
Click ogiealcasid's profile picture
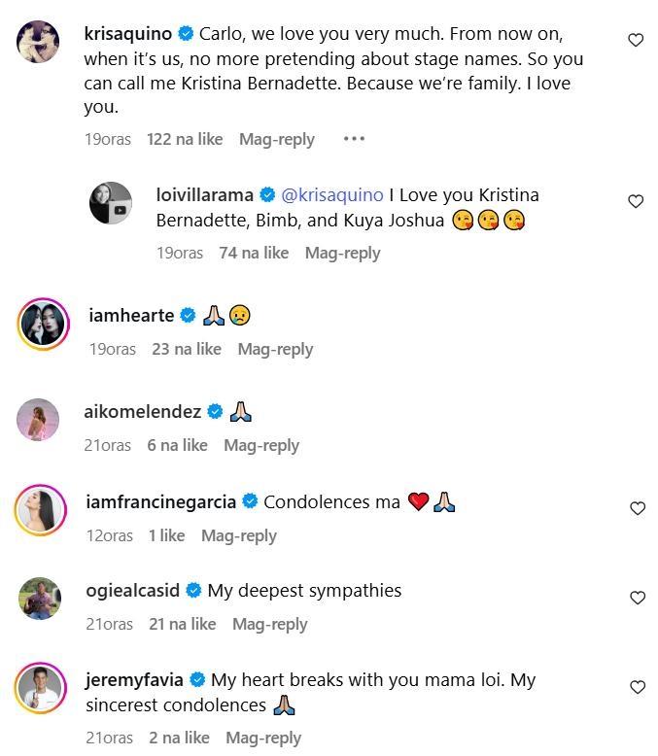(x=40, y=599)
